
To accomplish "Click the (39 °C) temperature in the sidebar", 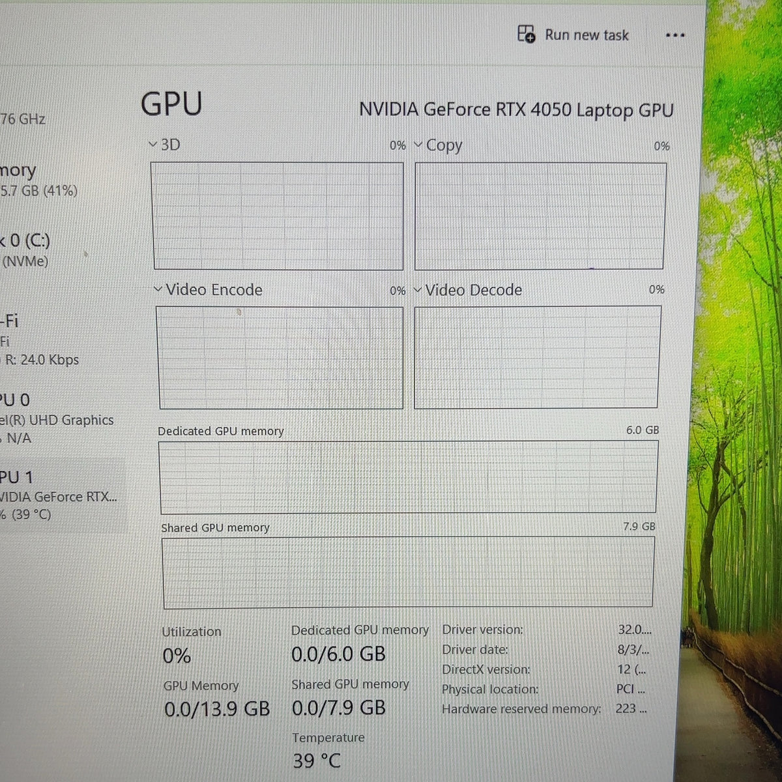I will 31,514.
